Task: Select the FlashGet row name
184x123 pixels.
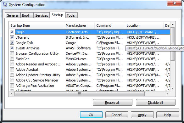Action: coord(22,59)
